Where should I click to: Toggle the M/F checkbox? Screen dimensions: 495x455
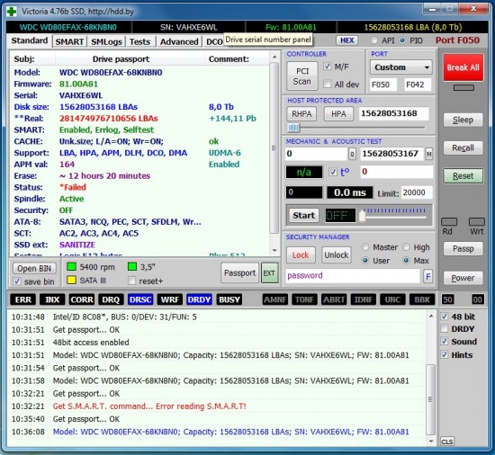(328, 67)
